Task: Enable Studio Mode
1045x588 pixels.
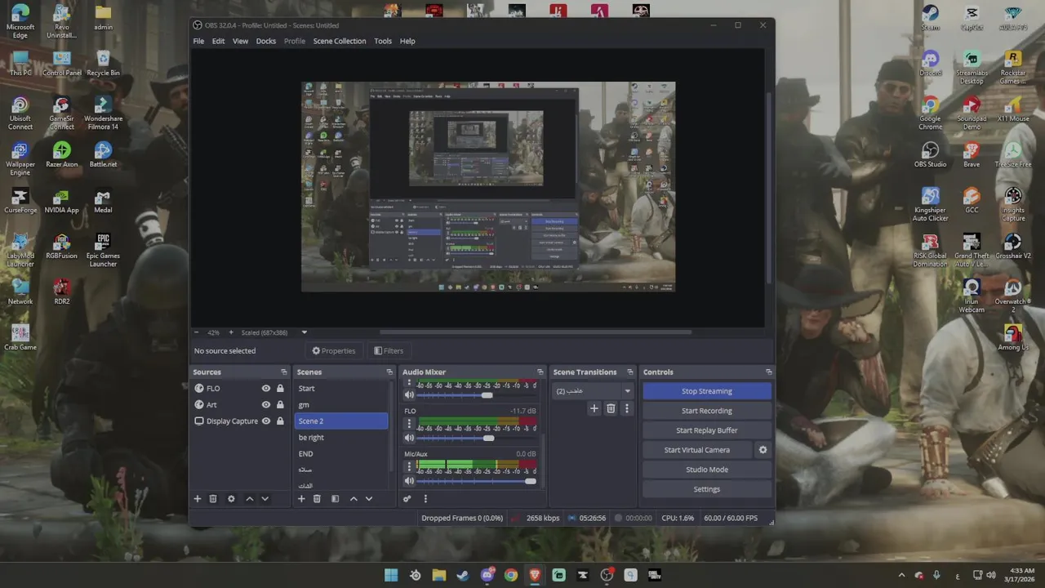Action: tap(707, 470)
